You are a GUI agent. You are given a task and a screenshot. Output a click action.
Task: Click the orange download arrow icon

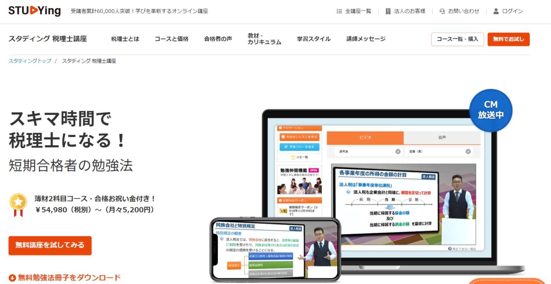(12, 278)
